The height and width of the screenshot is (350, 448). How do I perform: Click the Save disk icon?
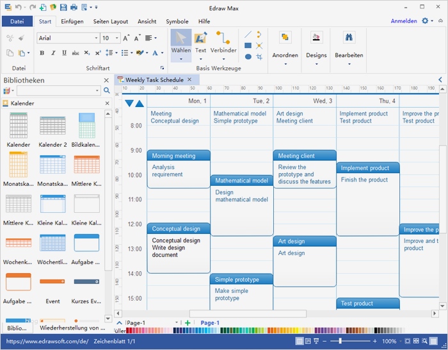63,7
